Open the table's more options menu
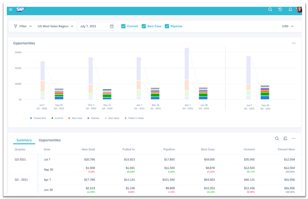 (293, 138)
